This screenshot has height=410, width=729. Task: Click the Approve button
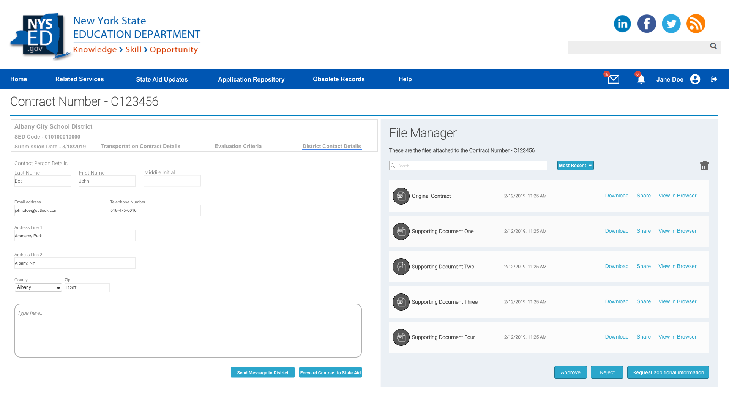tap(570, 372)
